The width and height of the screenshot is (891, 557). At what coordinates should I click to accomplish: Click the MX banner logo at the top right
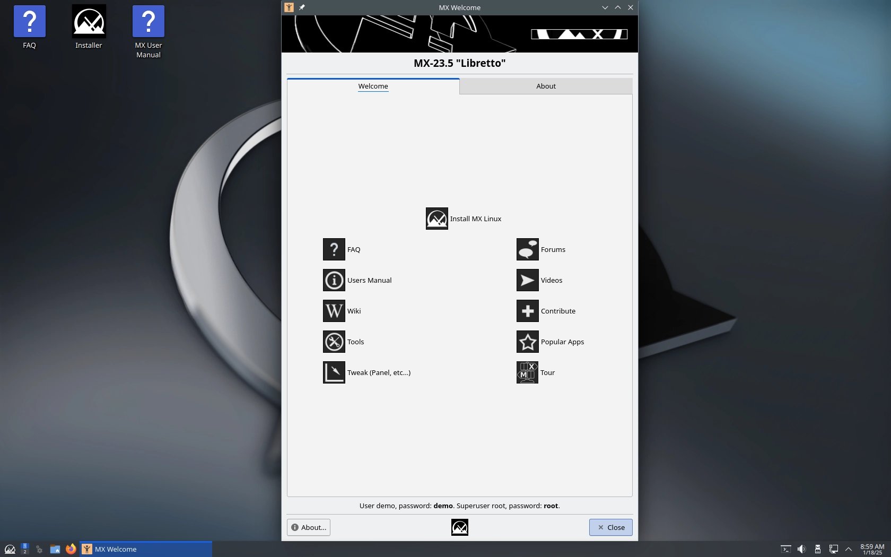(x=579, y=34)
